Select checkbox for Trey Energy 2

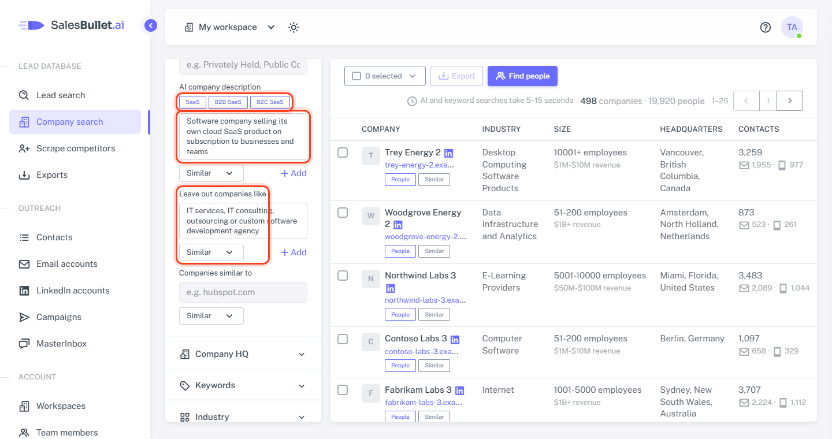tap(343, 152)
